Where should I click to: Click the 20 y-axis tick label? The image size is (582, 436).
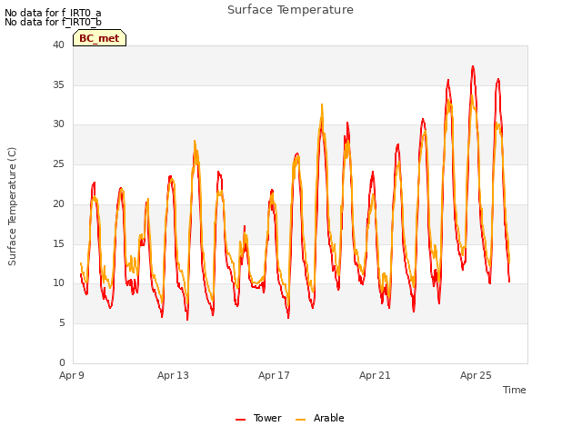click(58, 203)
